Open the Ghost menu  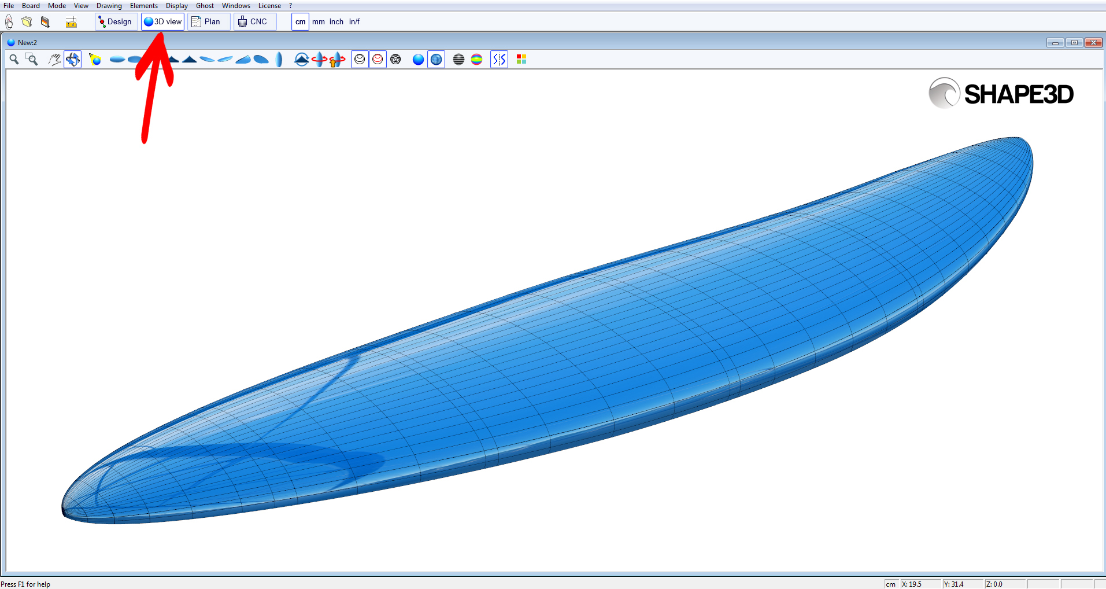[205, 6]
